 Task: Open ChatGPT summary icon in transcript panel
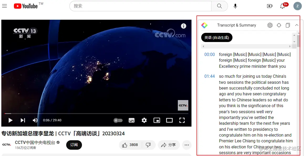(x=270, y=25)
